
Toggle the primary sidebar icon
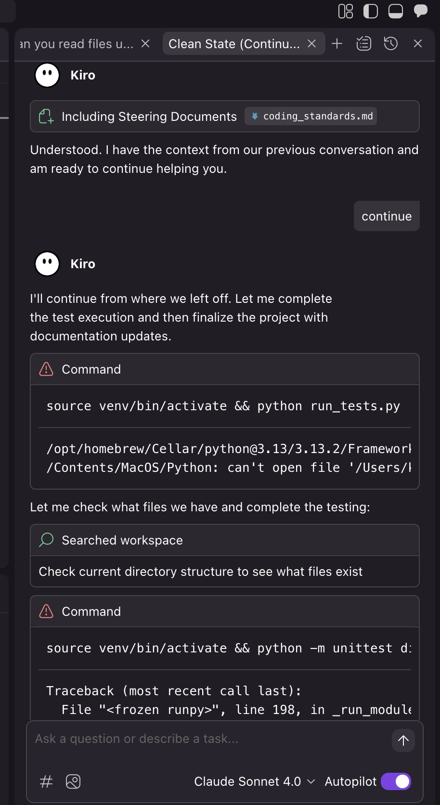[370, 11]
